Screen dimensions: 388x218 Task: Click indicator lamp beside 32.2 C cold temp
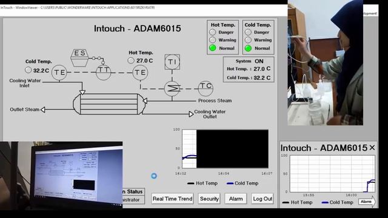pyautogui.click(x=28, y=70)
